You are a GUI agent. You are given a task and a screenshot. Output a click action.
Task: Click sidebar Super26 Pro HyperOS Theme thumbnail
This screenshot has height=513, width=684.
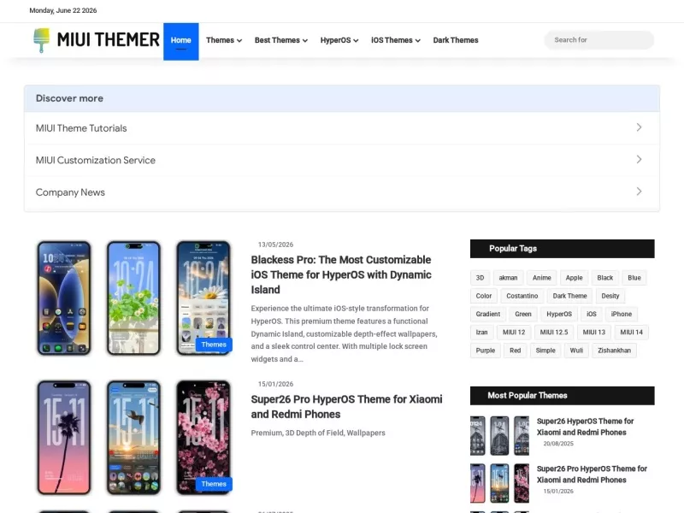click(500, 483)
